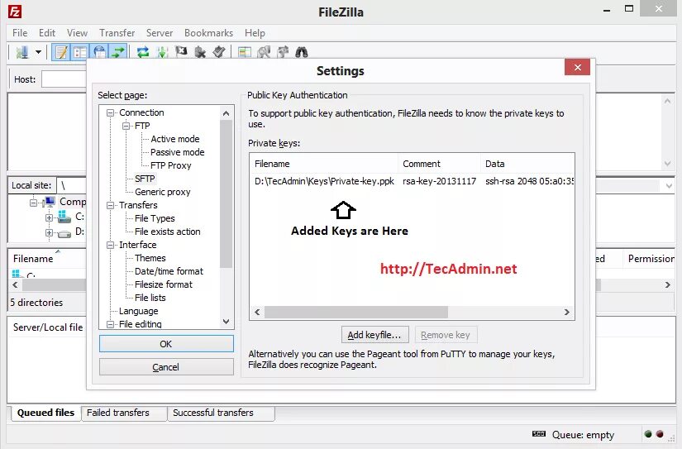Toggle local directory tree icon

point(80,52)
